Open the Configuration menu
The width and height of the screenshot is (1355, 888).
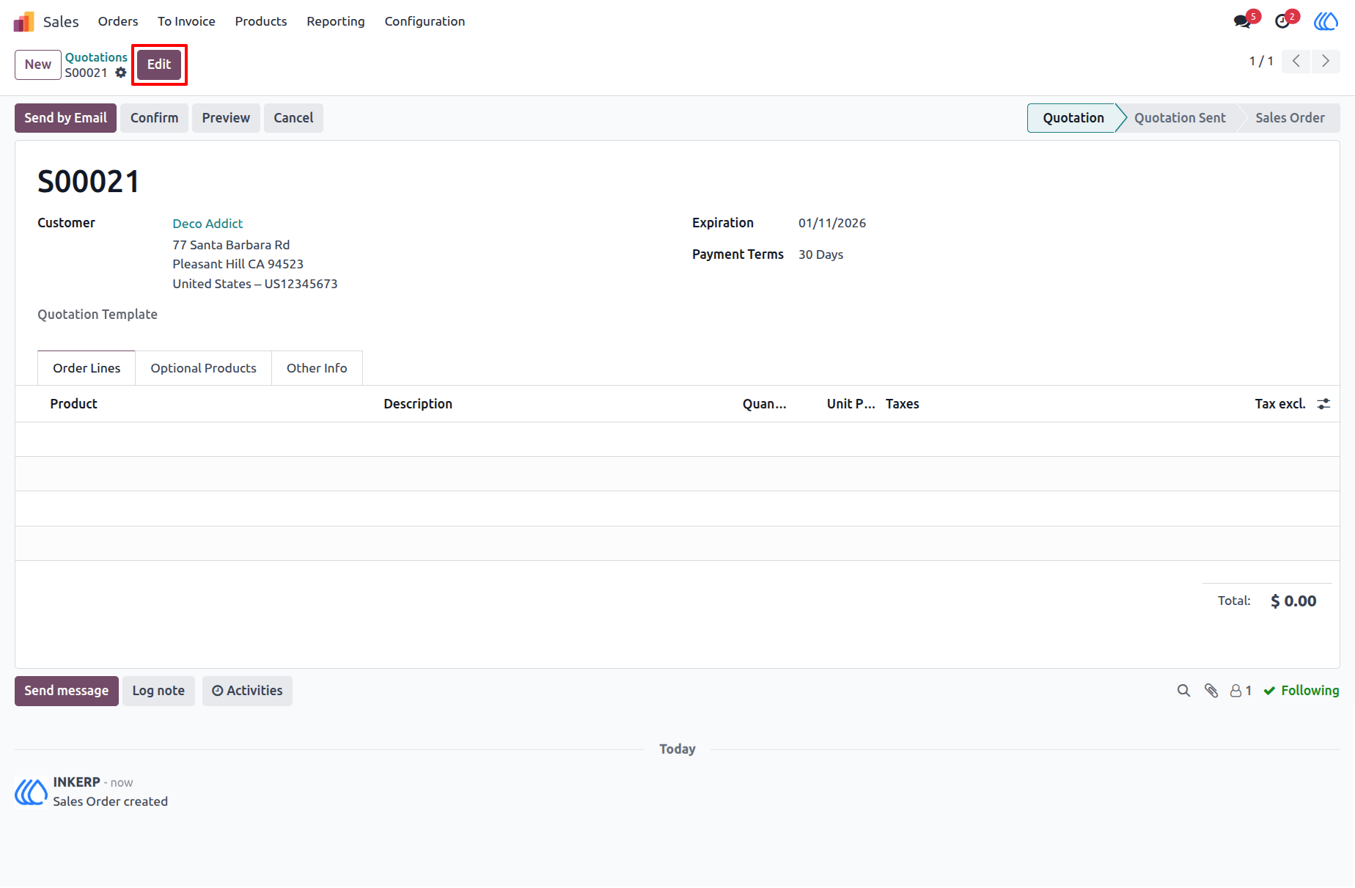click(x=425, y=21)
